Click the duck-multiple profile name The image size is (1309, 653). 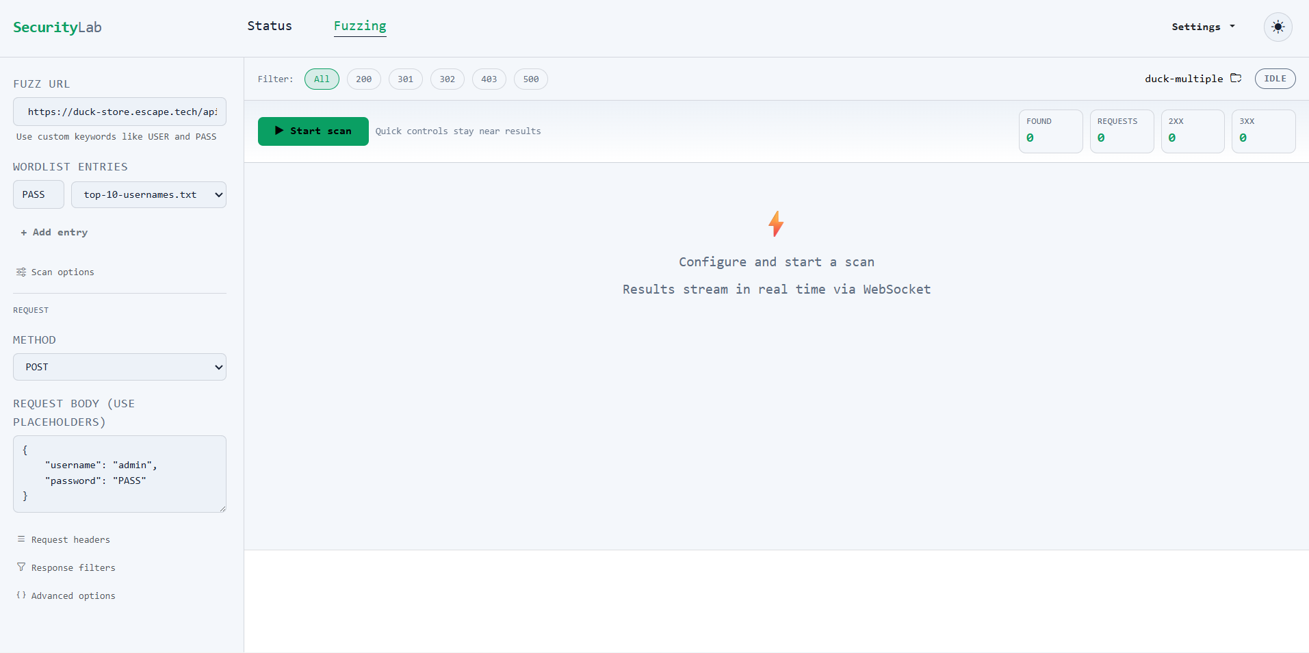1184,79
